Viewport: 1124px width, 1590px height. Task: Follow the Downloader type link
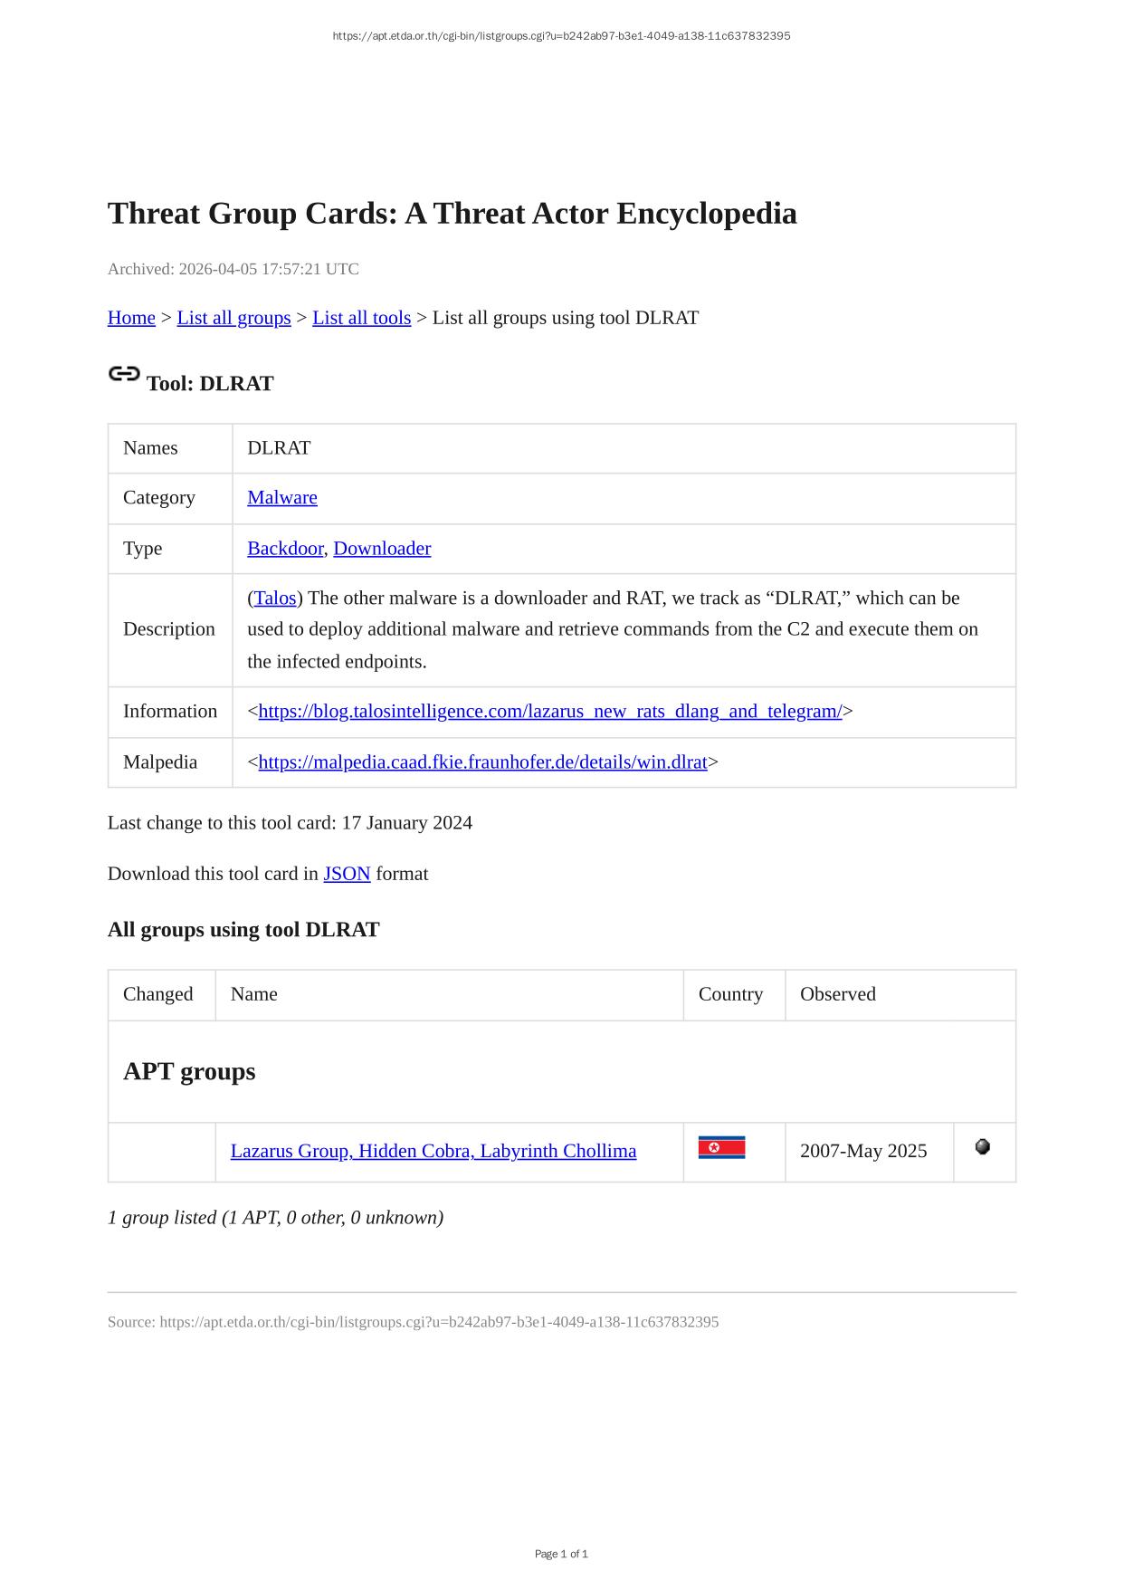[382, 549]
